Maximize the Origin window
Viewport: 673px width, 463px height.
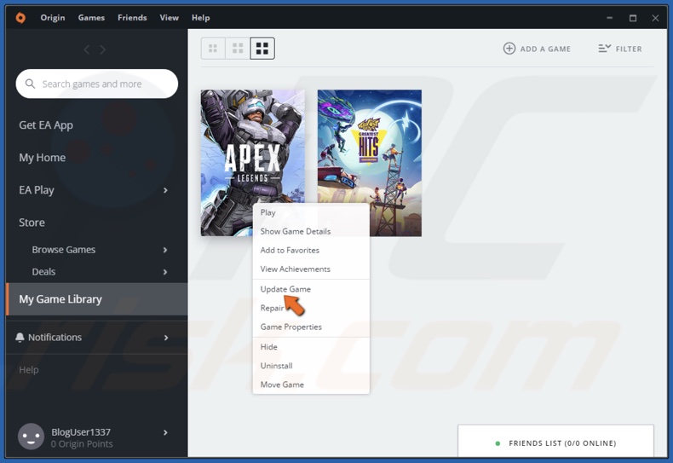pos(633,18)
